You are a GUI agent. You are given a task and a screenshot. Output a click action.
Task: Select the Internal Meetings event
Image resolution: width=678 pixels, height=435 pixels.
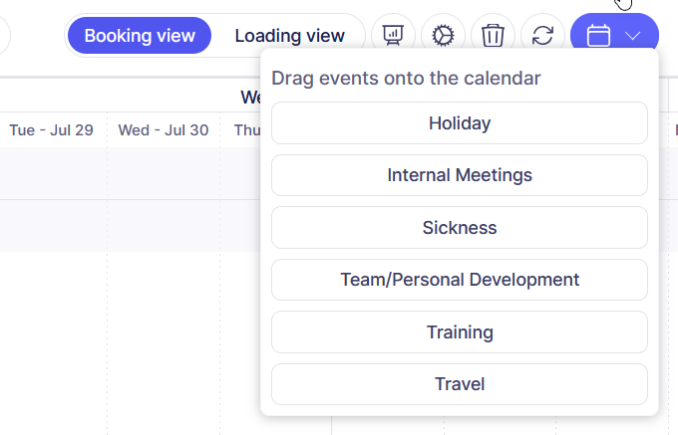[460, 175]
